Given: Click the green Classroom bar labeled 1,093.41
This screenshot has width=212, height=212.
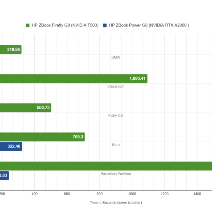Looking at the screenshot, I should pyautogui.click(x=74, y=79).
